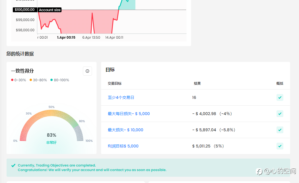
Task: Open the 利润目标$ 5,000 link
Action: [123, 146]
